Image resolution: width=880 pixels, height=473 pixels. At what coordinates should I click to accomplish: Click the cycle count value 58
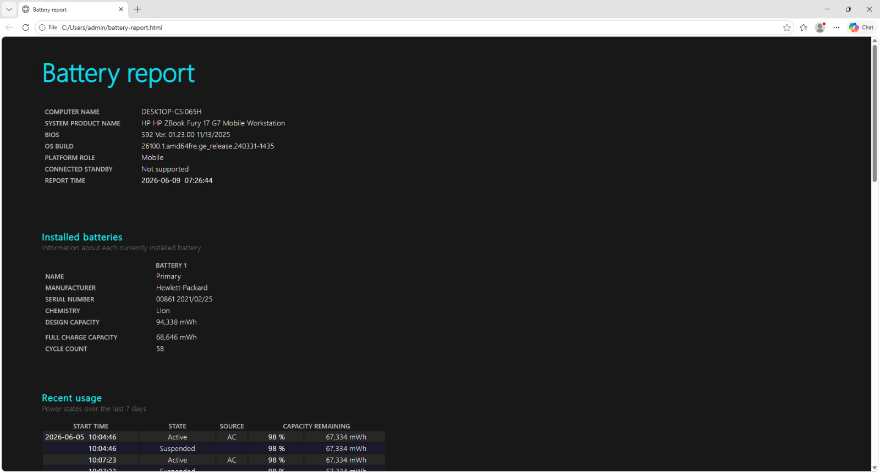coord(160,349)
